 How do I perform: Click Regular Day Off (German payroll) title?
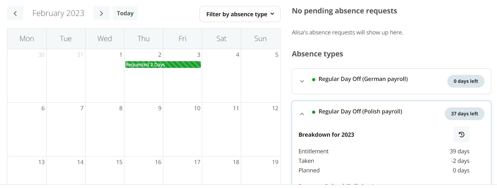point(363,79)
